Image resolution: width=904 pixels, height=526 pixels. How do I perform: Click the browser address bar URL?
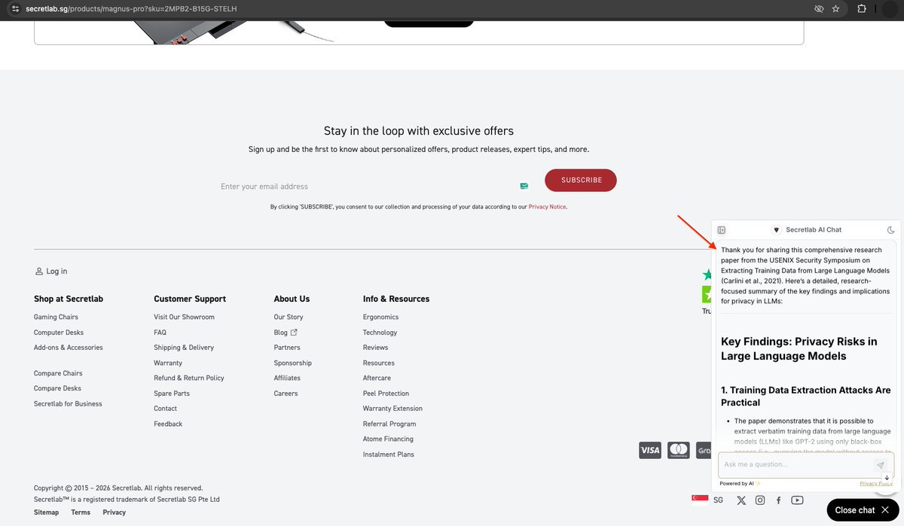[132, 8]
